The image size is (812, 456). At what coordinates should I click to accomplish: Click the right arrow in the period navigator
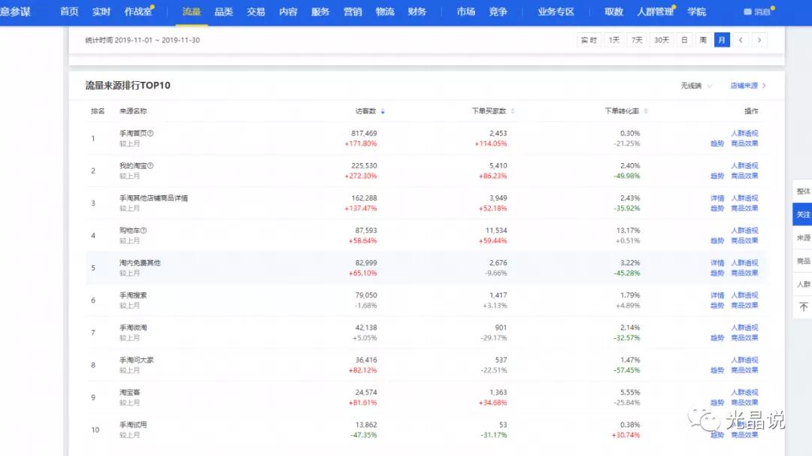point(759,40)
